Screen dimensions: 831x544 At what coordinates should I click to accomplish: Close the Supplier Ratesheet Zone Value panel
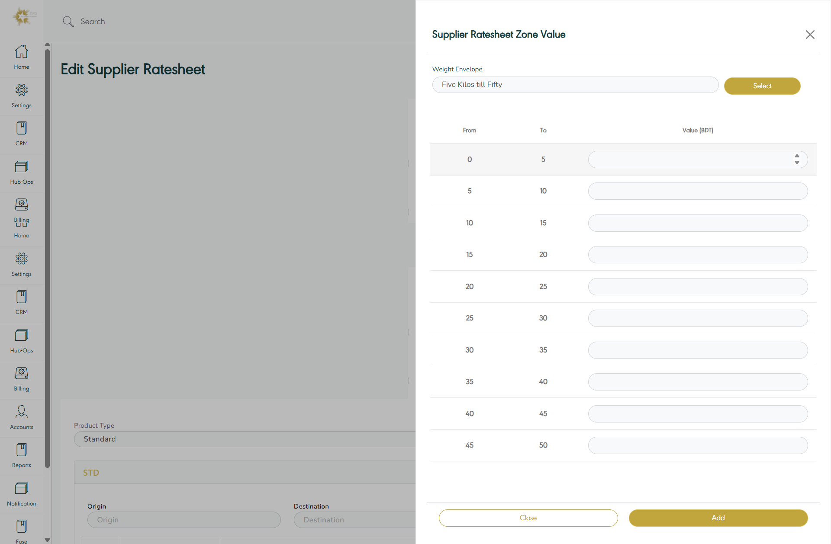pyautogui.click(x=810, y=35)
